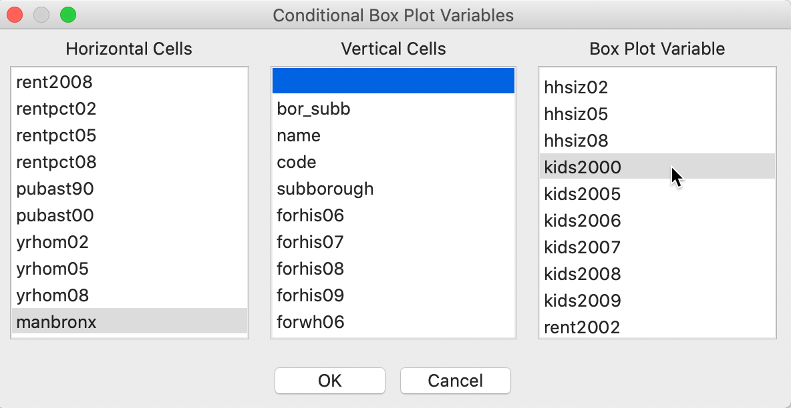Select hhsiz02 as Box Plot Variable

pos(577,87)
